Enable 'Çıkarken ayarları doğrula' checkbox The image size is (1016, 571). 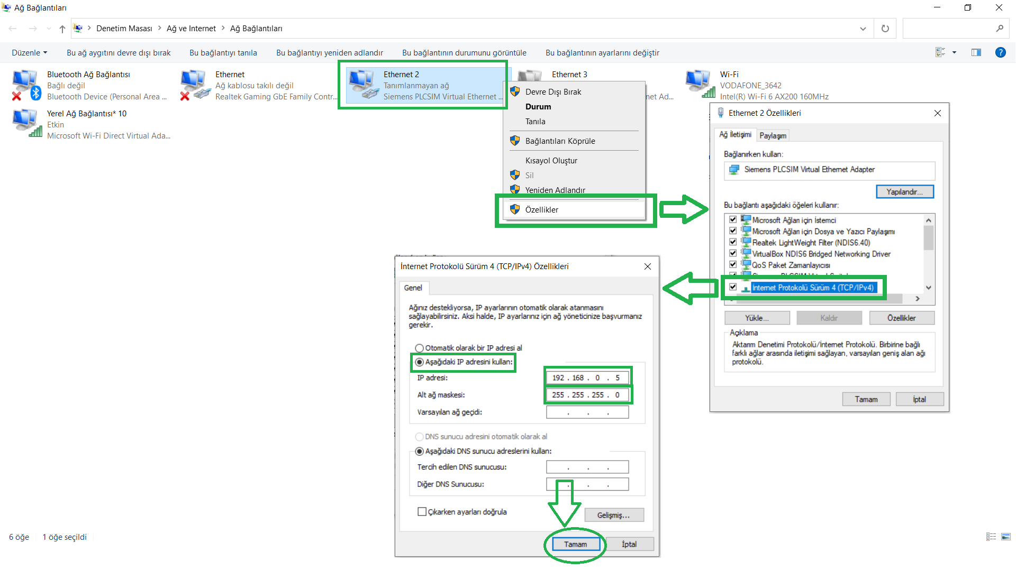[422, 512]
